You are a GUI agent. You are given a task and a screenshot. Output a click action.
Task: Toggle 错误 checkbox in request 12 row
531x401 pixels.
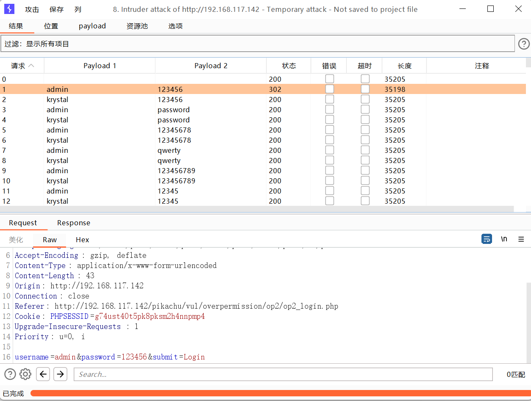329,201
